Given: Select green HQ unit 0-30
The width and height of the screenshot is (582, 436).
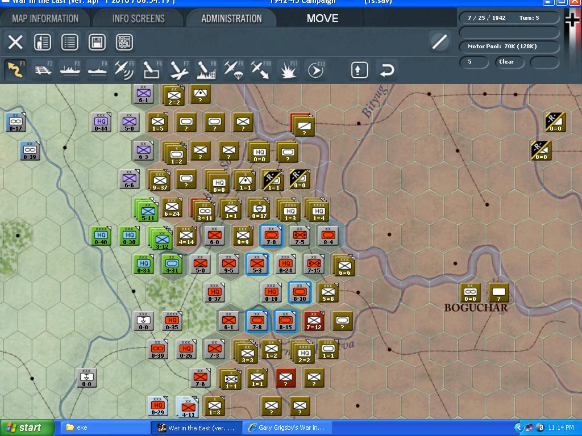Looking at the screenshot, I should 129,236.
